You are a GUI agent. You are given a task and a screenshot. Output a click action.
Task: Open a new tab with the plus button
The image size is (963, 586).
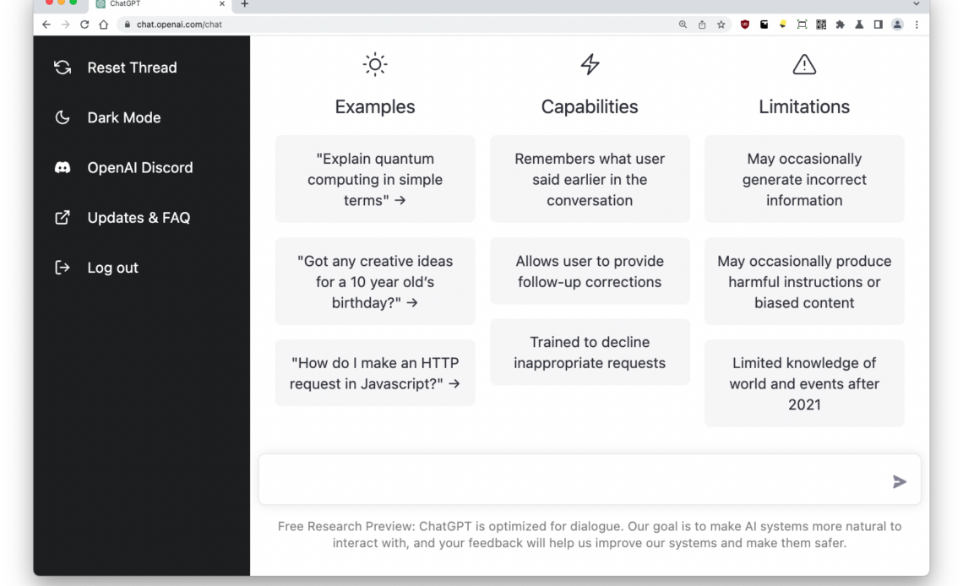click(243, 6)
